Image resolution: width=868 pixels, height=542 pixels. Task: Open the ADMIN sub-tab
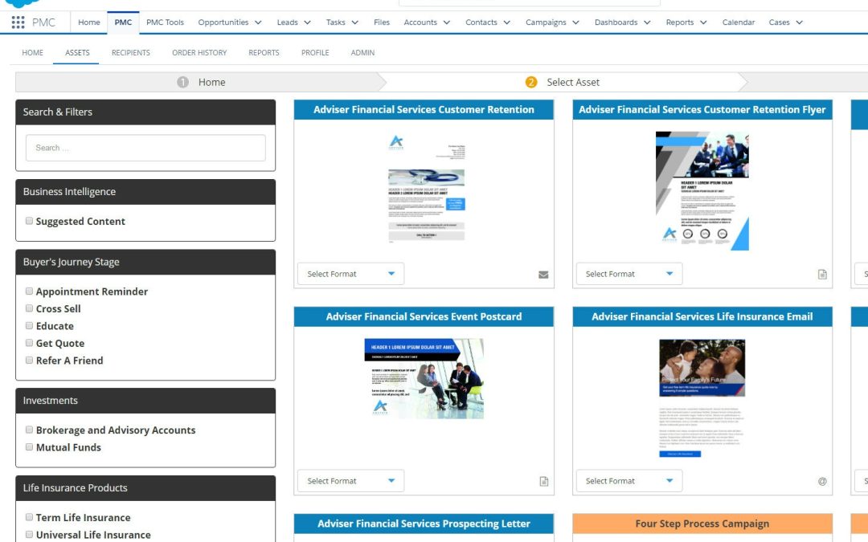(362, 52)
